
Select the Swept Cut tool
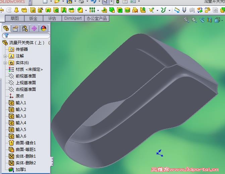pos(56,10)
